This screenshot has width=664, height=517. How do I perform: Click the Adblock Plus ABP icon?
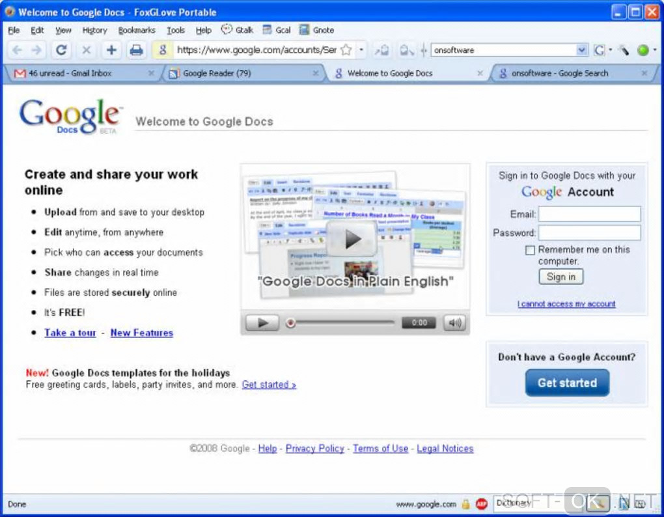click(482, 504)
